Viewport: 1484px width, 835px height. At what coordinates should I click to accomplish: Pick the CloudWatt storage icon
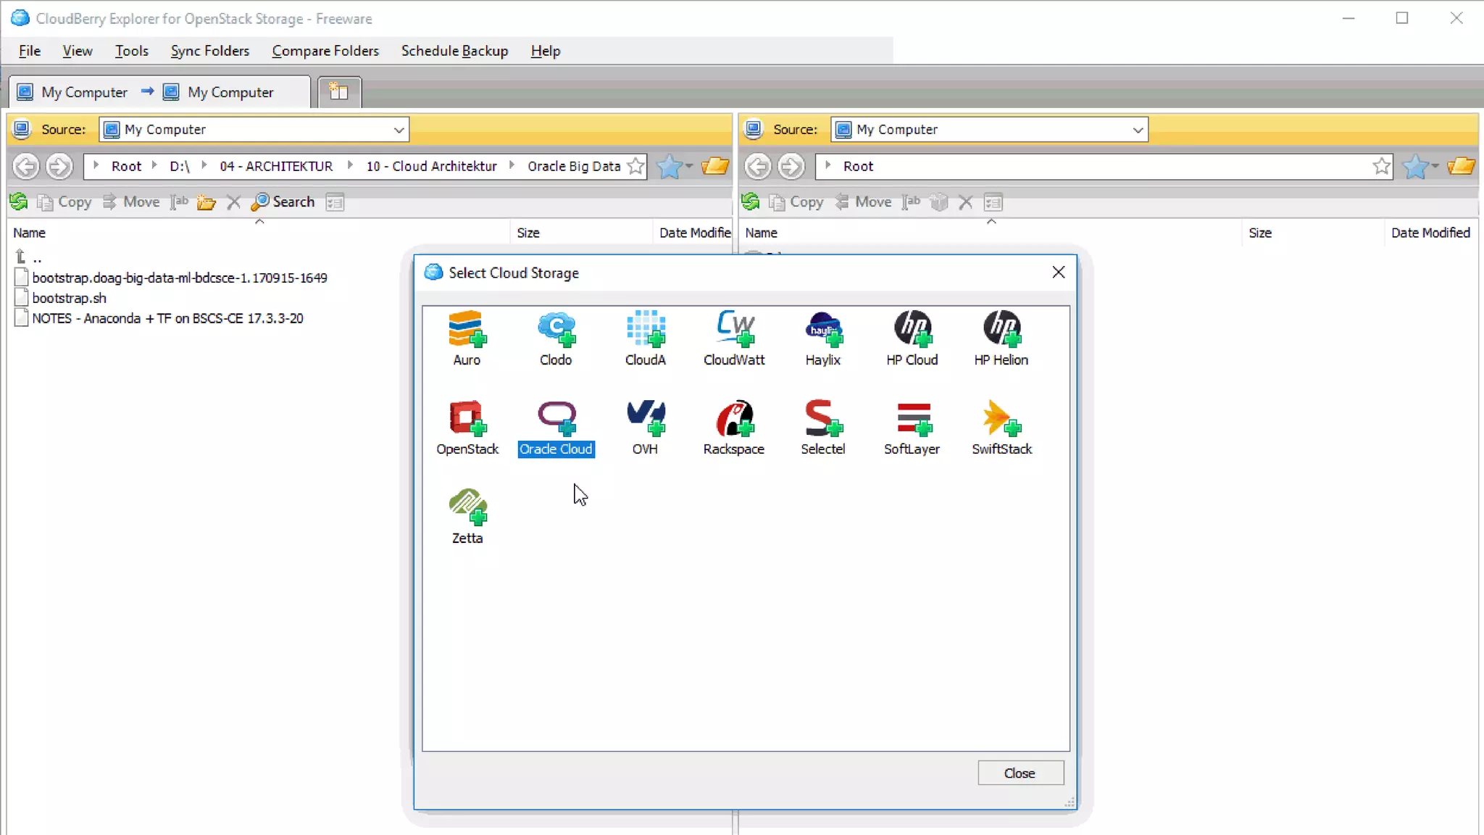click(x=733, y=330)
